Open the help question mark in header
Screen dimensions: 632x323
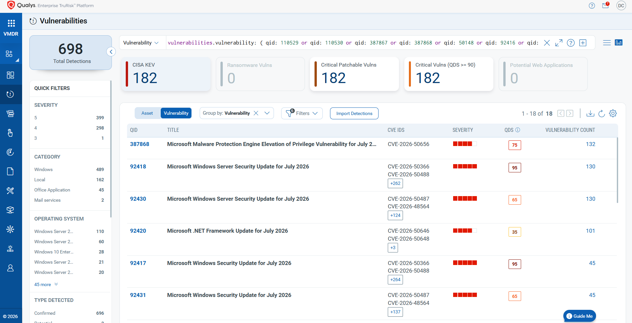pos(592,6)
